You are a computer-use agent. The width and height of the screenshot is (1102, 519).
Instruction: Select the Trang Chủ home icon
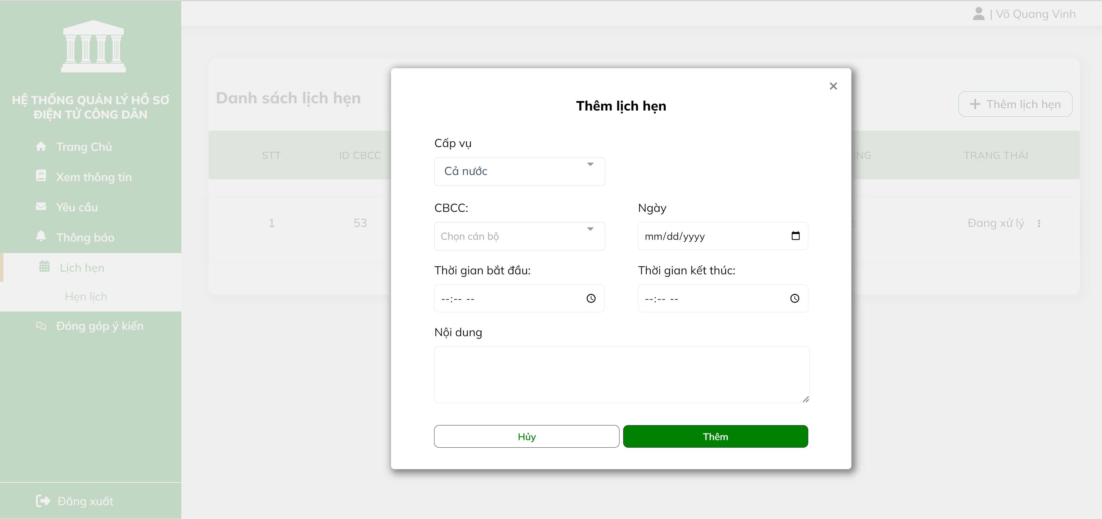41,146
